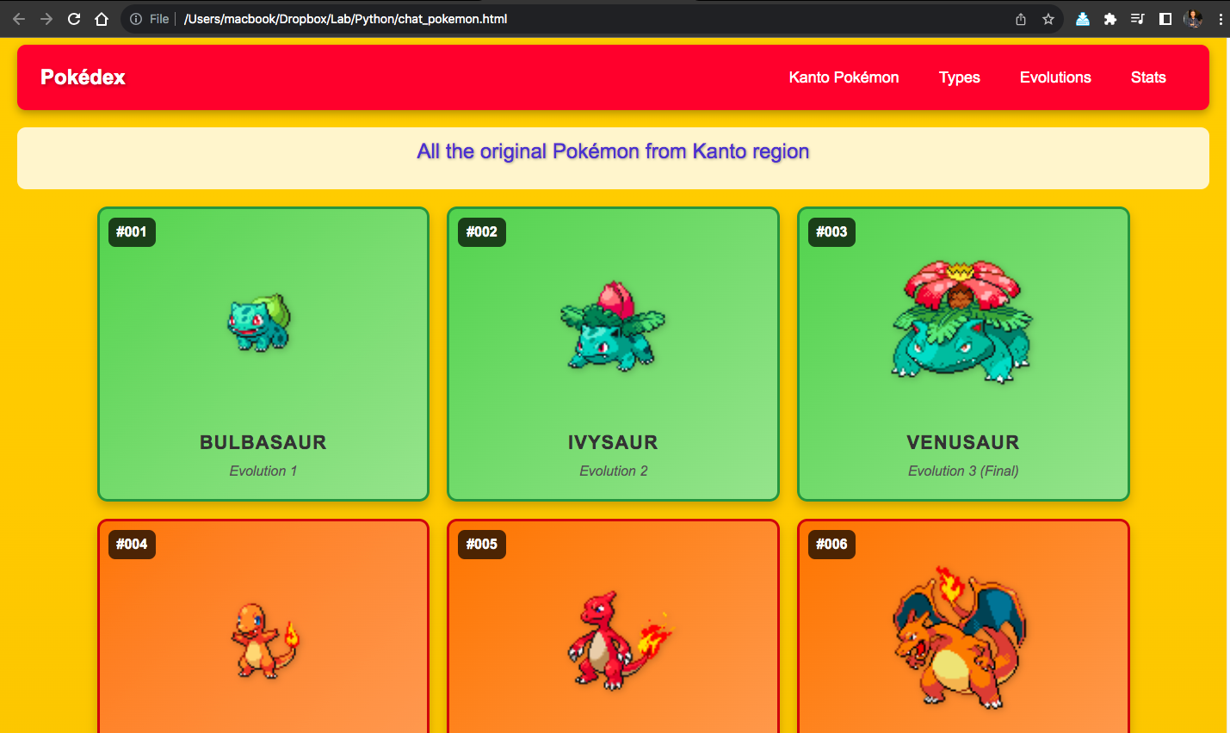This screenshot has height=733, width=1230.
Task: Open the Types nav link
Action: [x=960, y=77]
